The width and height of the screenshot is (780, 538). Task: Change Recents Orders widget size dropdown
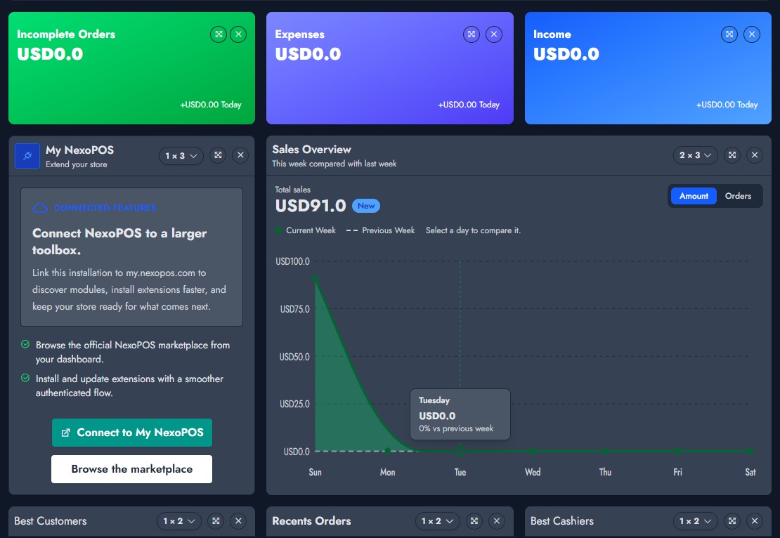[x=437, y=521]
